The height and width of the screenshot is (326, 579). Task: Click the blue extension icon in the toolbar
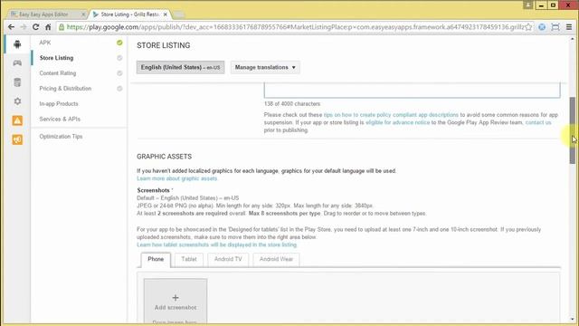coord(542,27)
